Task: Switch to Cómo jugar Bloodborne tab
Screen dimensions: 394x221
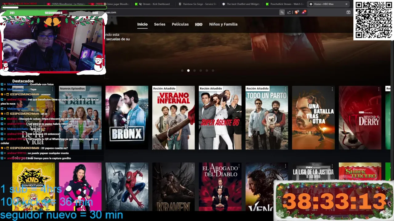Action: click(x=110, y=4)
